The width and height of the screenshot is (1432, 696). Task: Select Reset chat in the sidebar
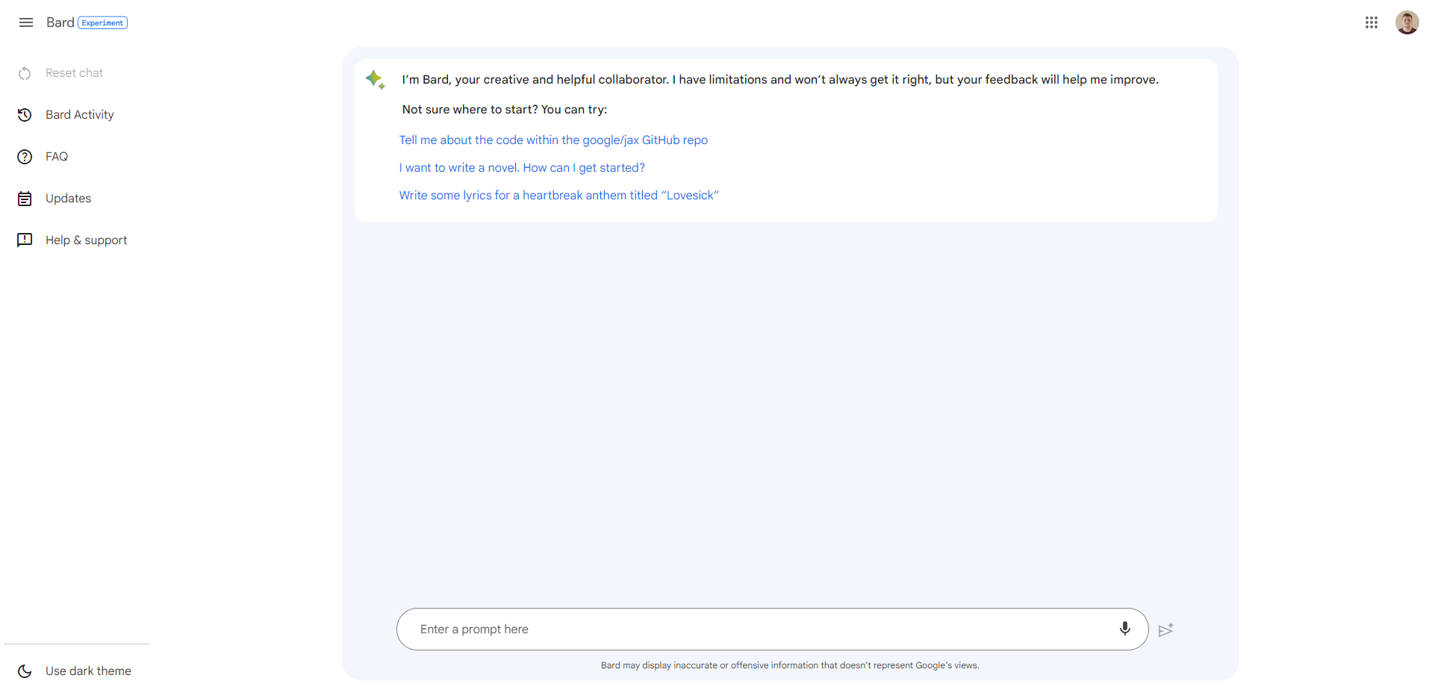point(74,73)
